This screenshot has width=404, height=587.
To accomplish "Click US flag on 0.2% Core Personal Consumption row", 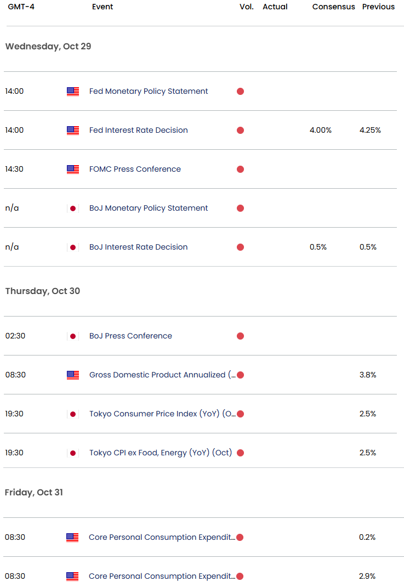I will pos(73,538).
